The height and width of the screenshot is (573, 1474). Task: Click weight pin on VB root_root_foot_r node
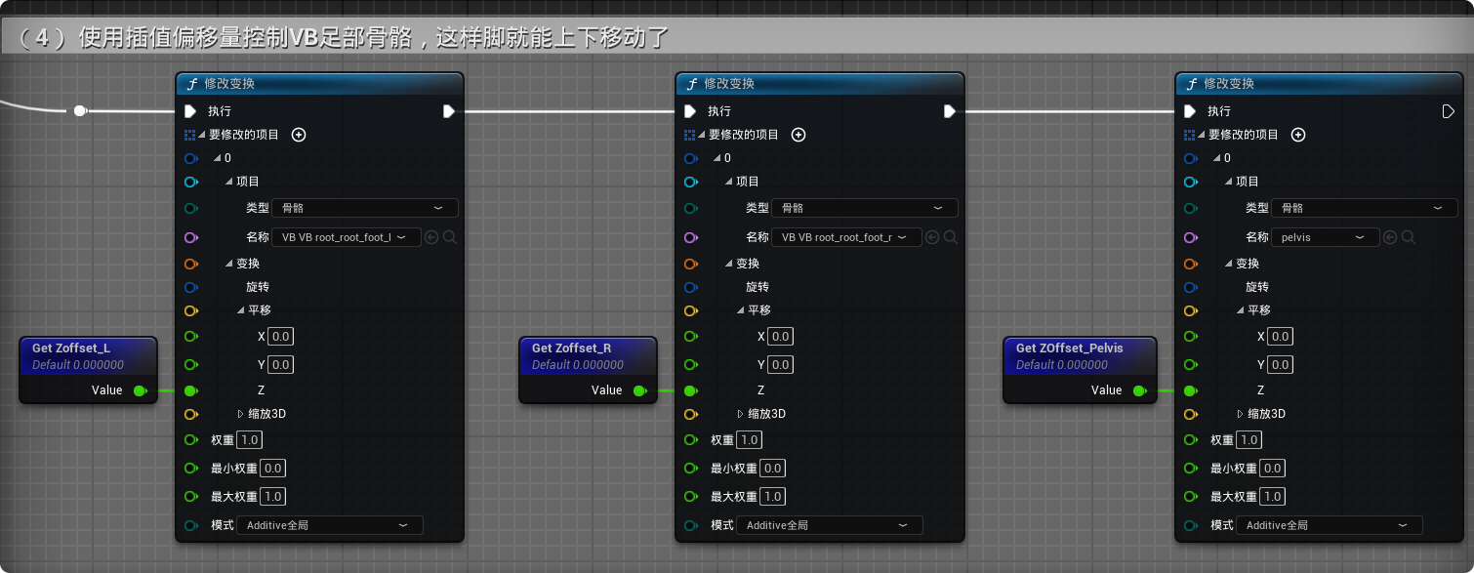[691, 440]
